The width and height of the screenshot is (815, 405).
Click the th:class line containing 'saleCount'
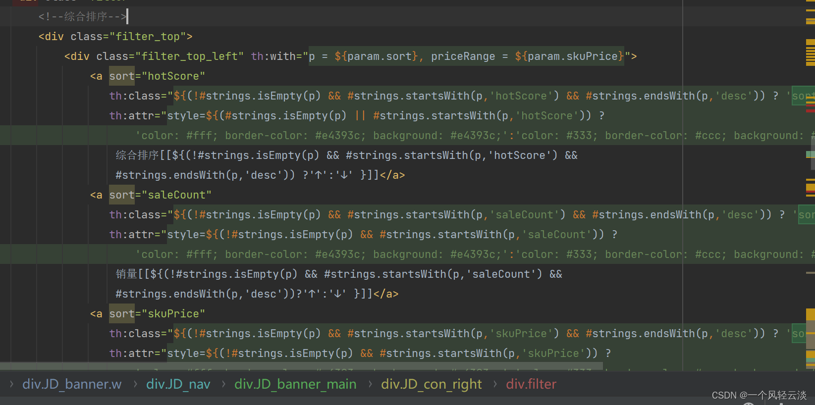click(x=462, y=215)
